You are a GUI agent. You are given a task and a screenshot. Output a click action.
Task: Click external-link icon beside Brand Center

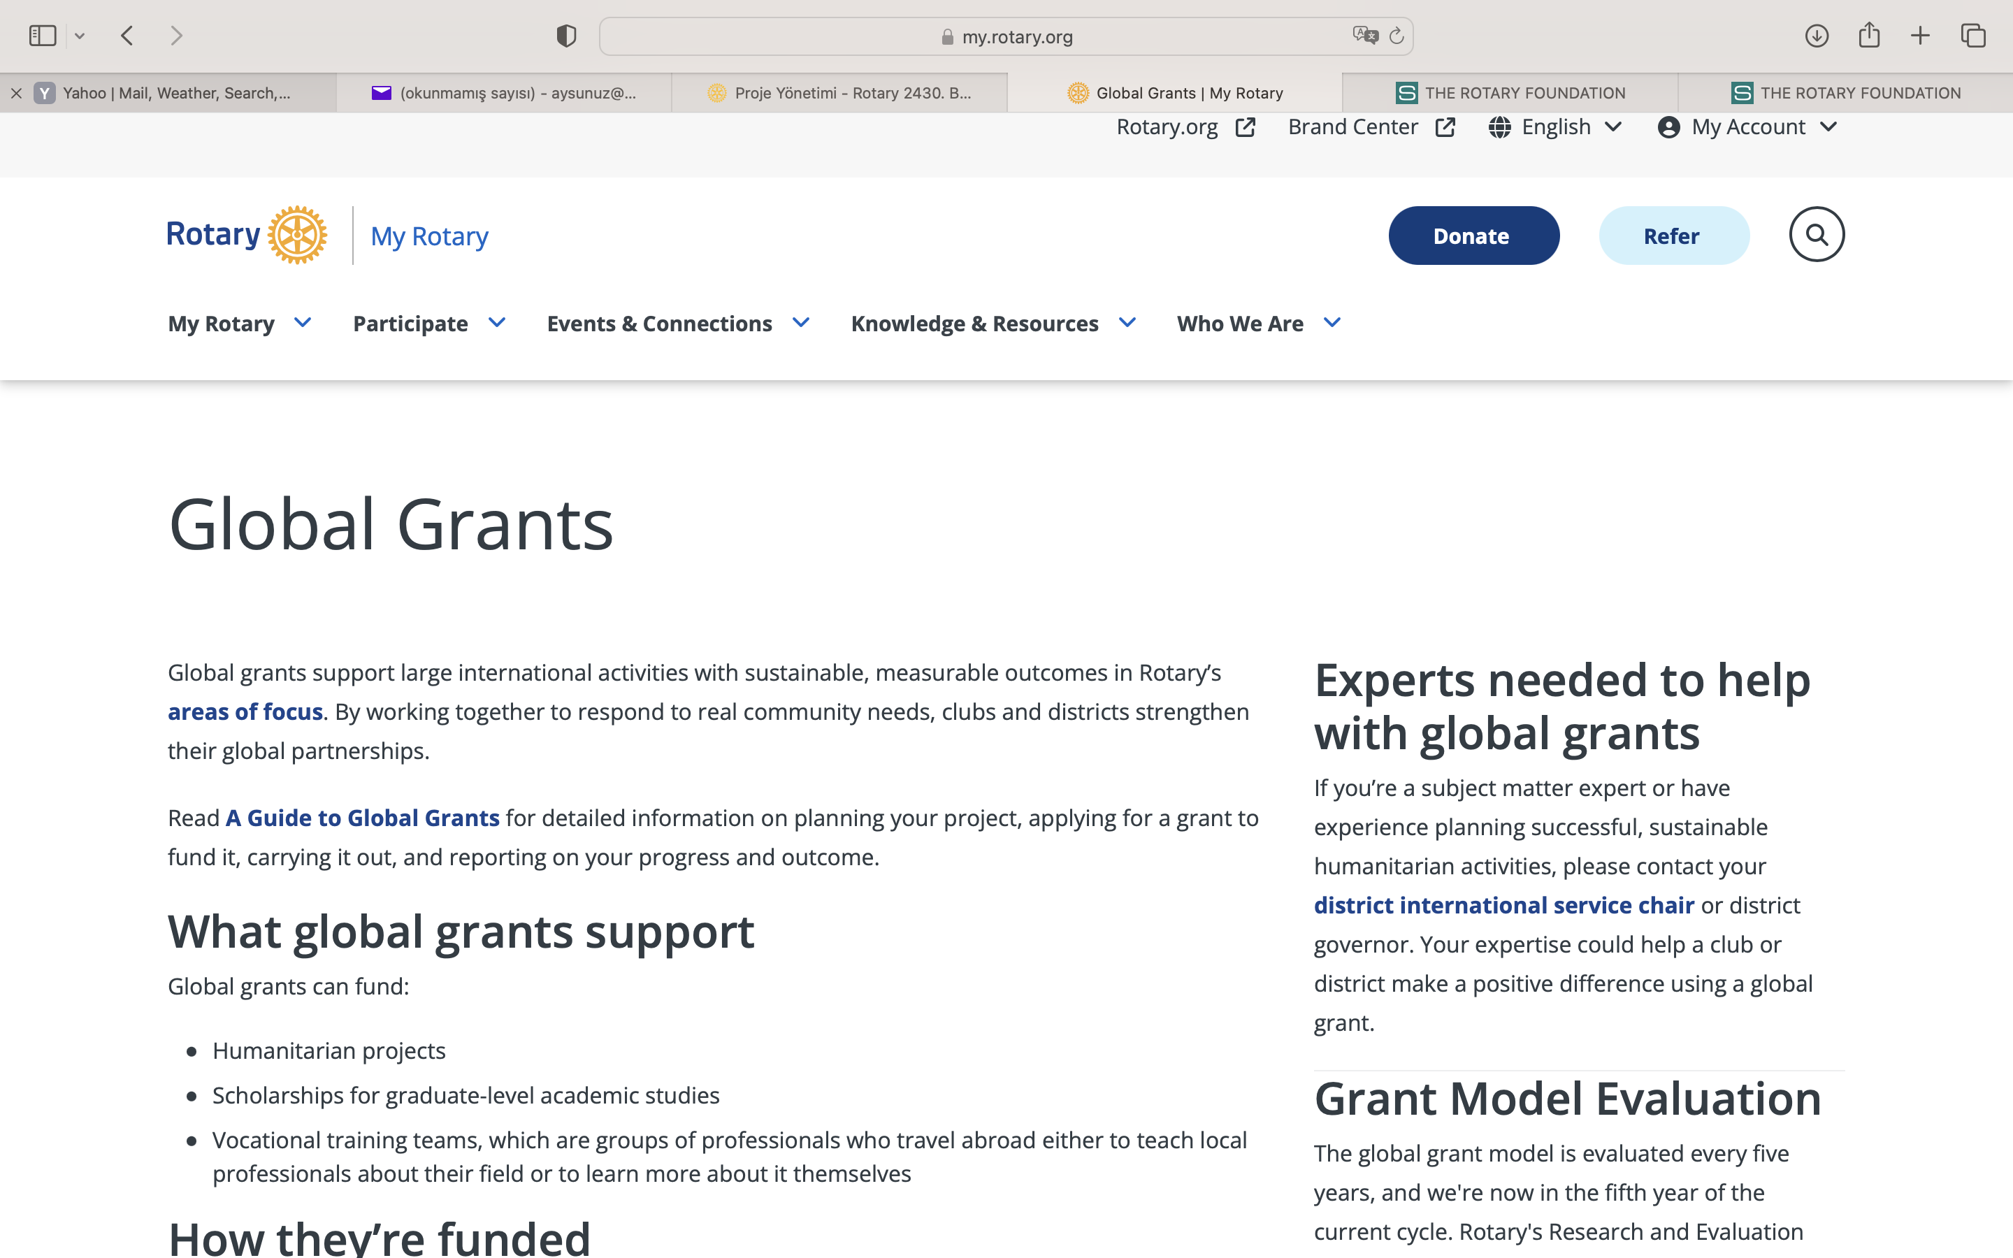click(1445, 127)
